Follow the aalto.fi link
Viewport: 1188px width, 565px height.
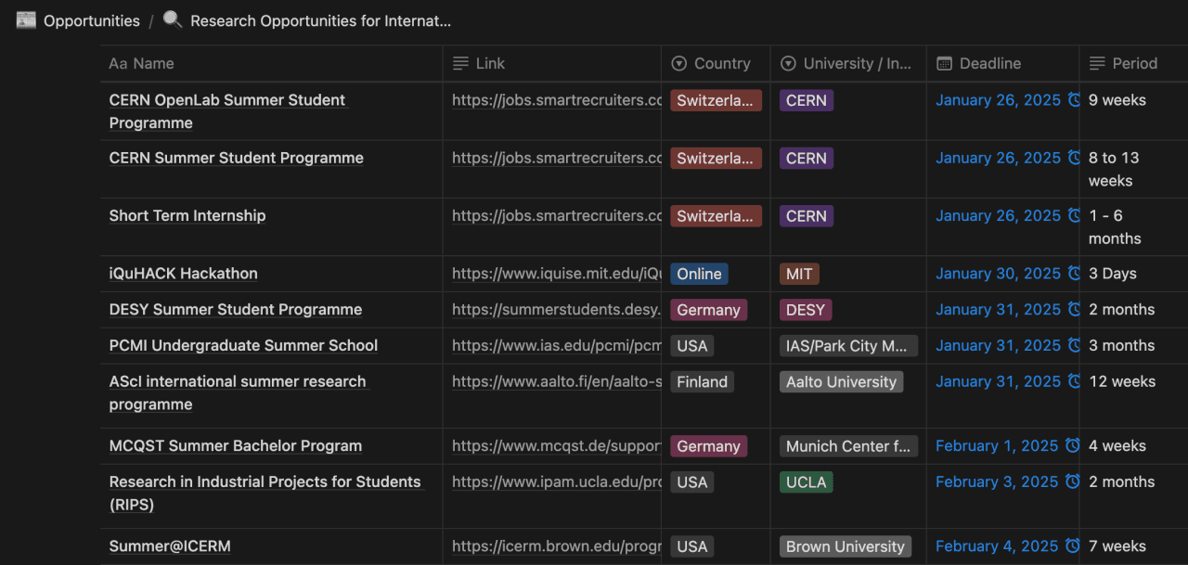point(557,381)
